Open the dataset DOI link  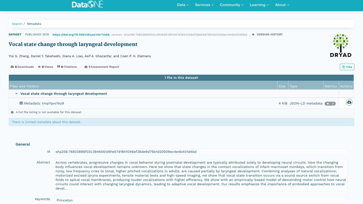pos(81,35)
